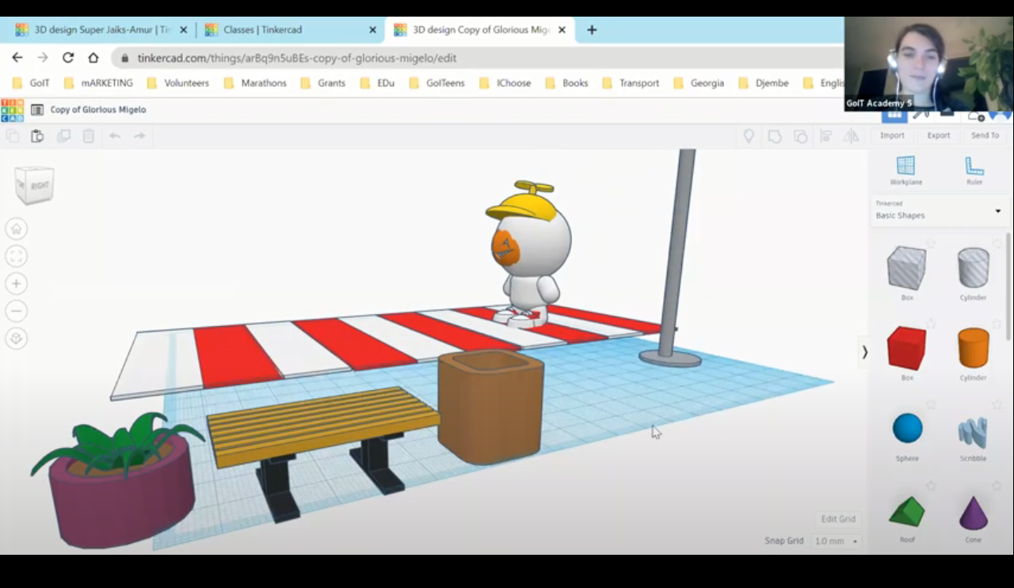Click the Export button

coord(938,135)
